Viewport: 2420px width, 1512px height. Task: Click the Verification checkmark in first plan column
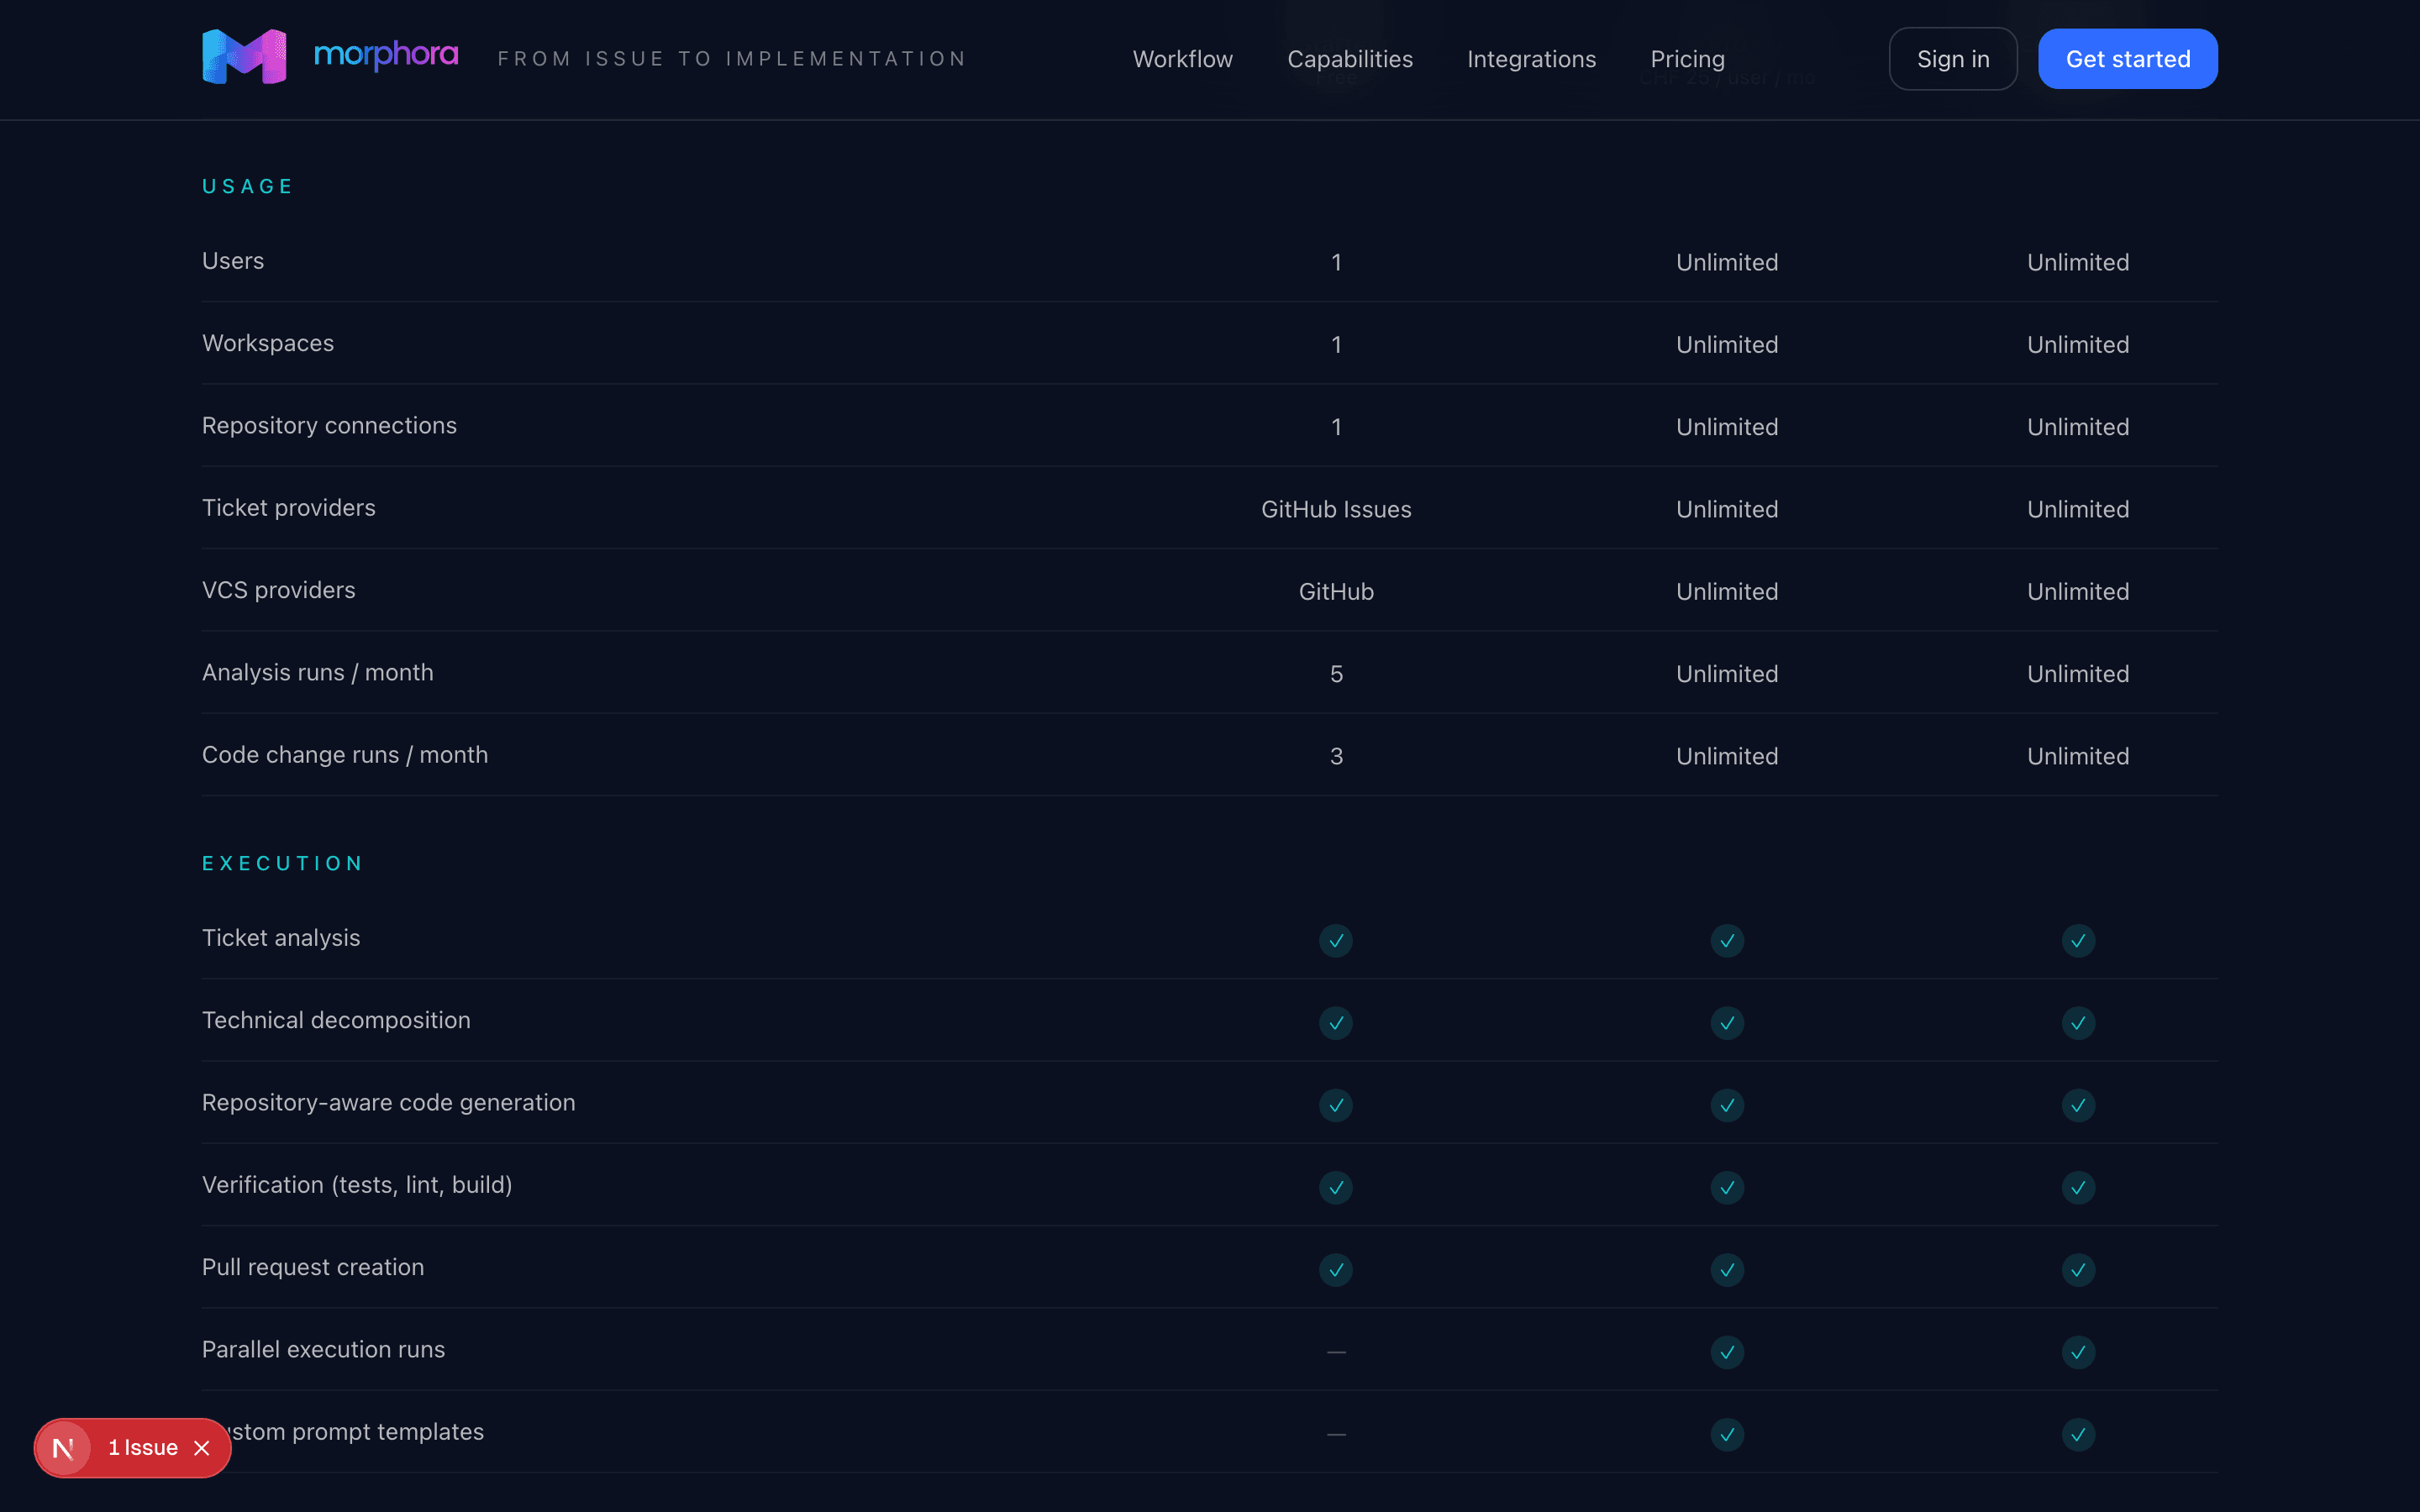point(1335,1188)
